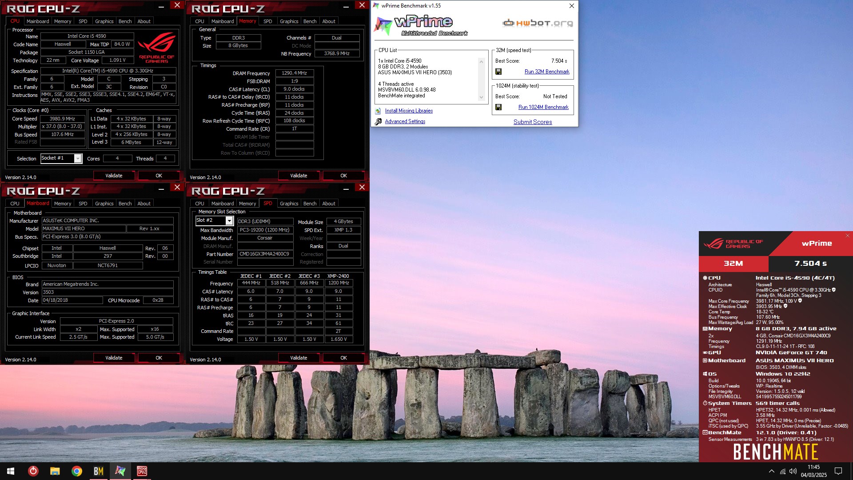
Task: Minimize the CPU-Z Memory window
Action: pyautogui.click(x=346, y=6)
